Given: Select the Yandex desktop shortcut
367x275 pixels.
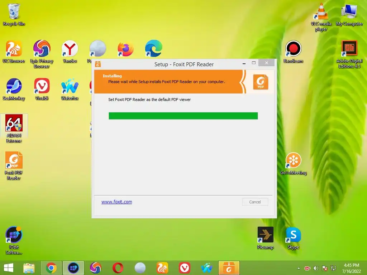Looking at the screenshot, I should (x=70, y=52).
